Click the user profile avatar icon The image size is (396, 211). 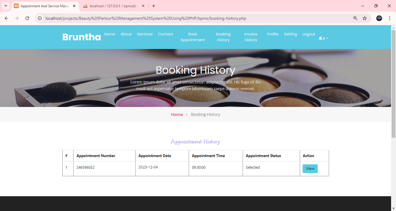(379, 18)
